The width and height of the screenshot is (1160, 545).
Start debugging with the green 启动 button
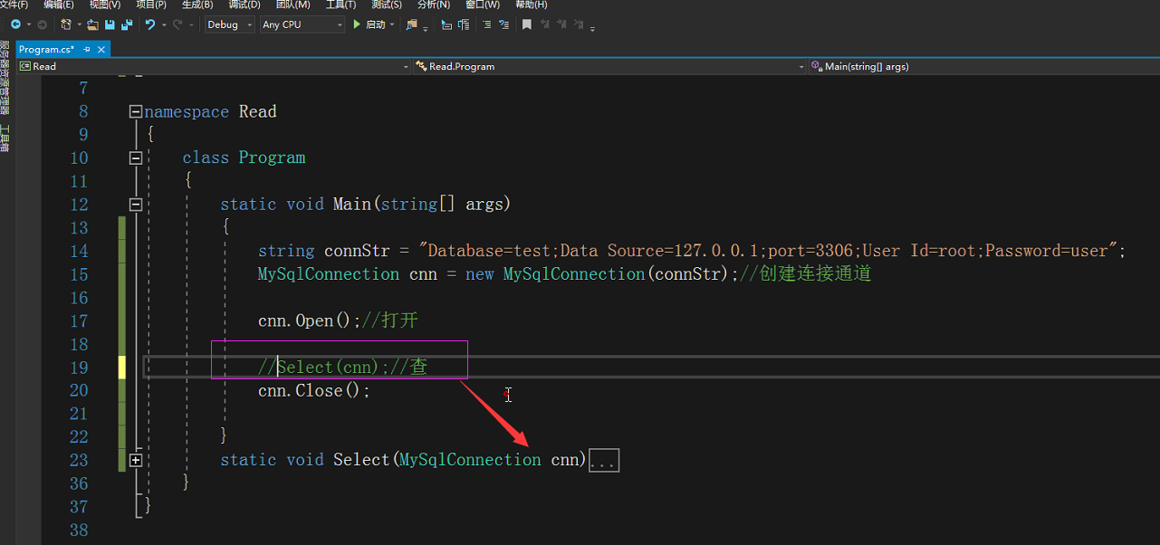pyautogui.click(x=369, y=24)
